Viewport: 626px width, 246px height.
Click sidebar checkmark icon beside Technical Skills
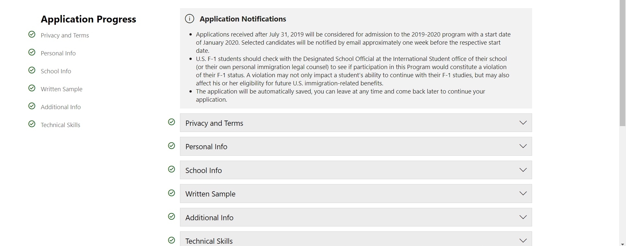point(32,124)
